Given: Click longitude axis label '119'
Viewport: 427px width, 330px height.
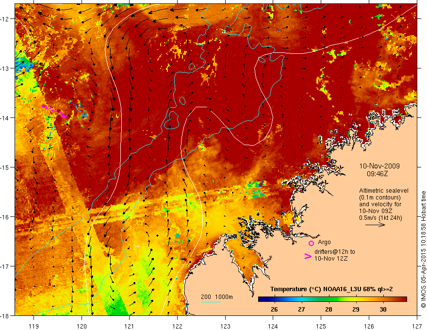Looking at the screenshot, I should (x=34, y=326).
